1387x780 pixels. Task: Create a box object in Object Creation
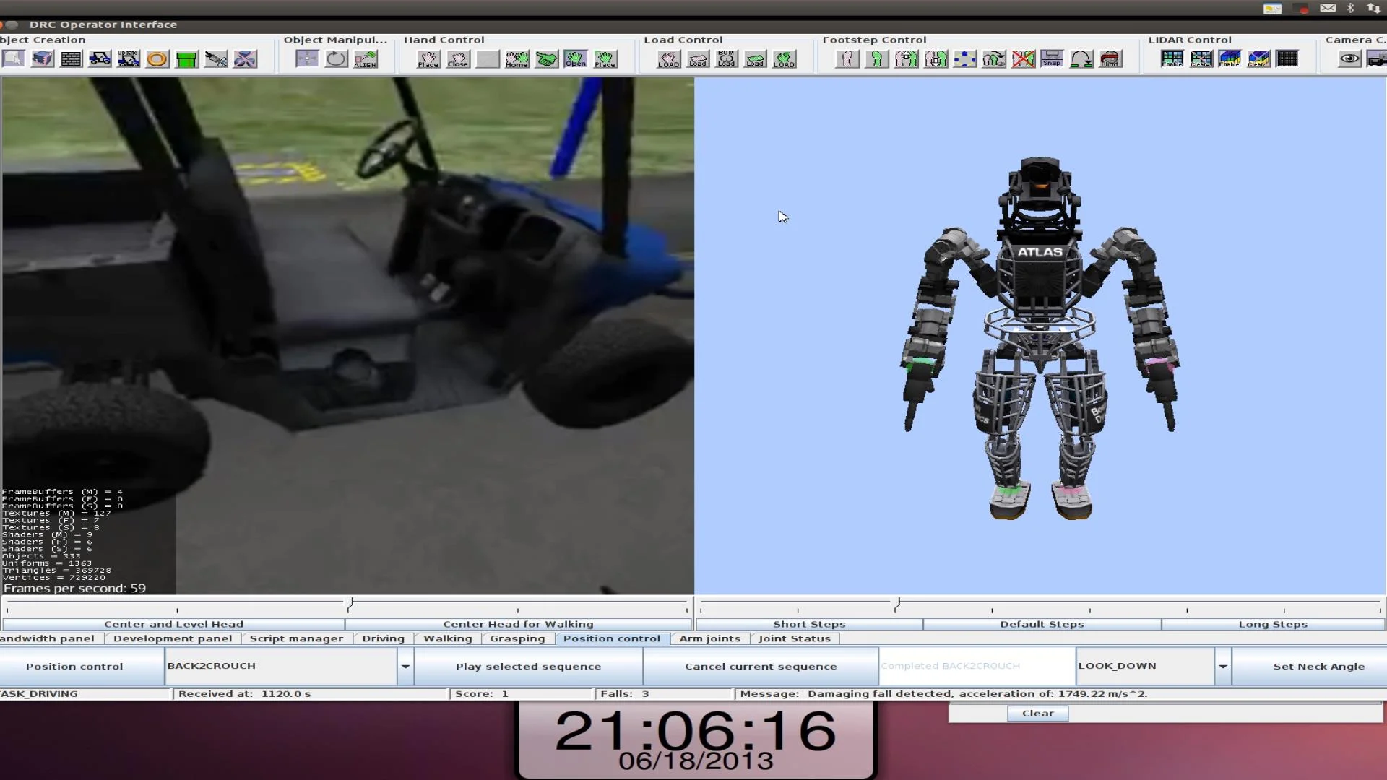[x=43, y=58]
